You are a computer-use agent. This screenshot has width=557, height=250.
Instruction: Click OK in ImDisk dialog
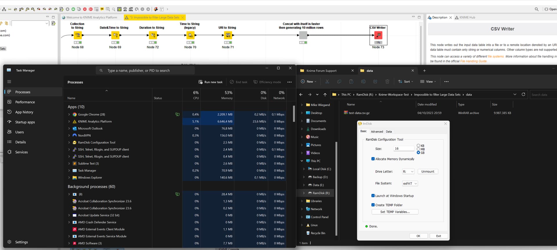coord(418,236)
